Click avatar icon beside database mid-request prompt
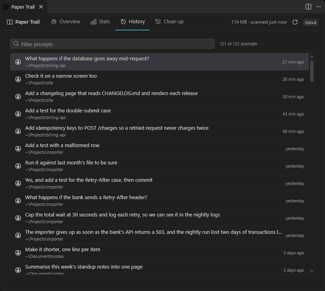This screenshot has height=291, width=325. [18, 62]
